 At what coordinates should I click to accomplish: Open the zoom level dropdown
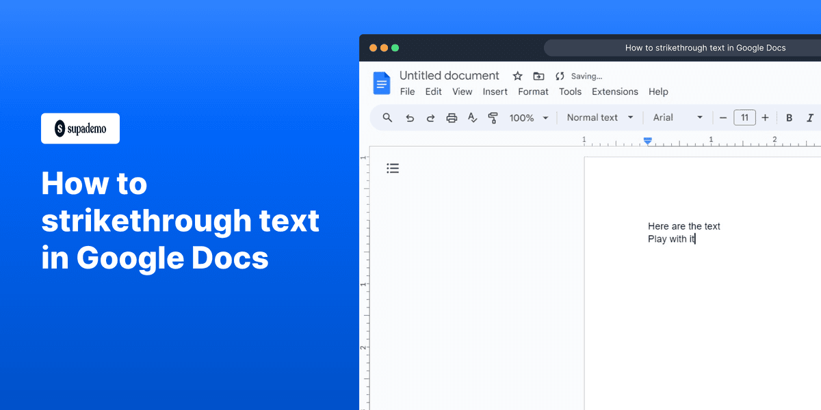[528, 118]
